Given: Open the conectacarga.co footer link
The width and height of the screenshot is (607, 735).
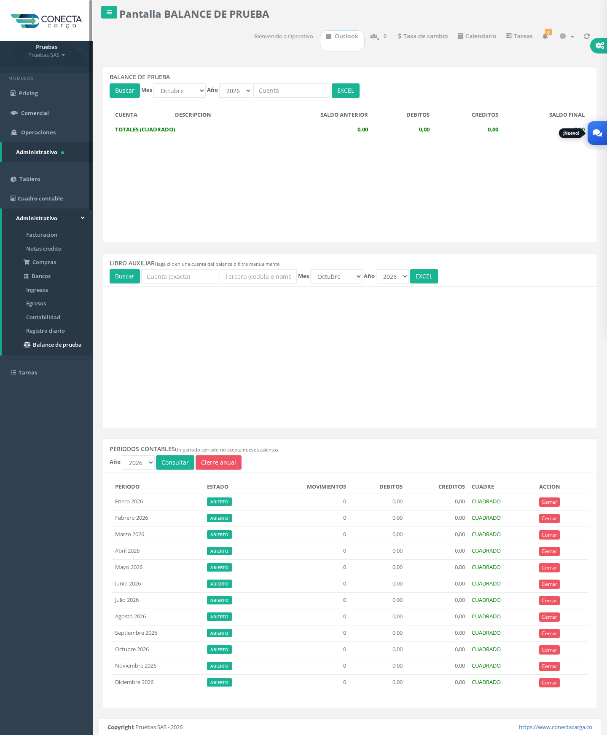Looking at the screenshot, I should (555, 727).
